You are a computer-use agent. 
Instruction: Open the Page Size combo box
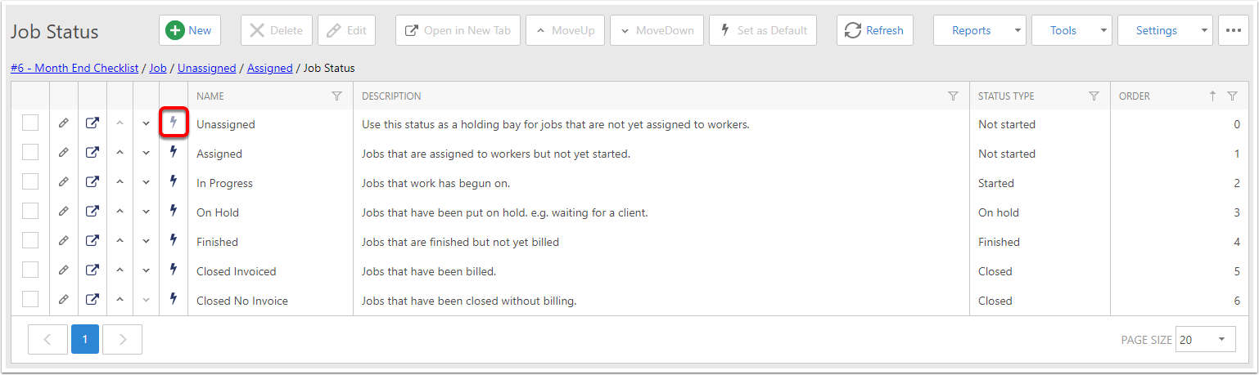coord(1205,339)
